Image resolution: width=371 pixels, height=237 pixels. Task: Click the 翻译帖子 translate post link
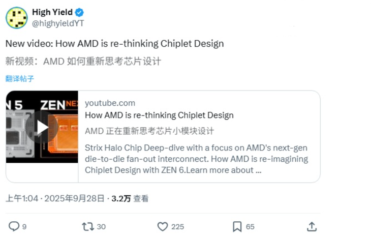[x=20, y=79]
